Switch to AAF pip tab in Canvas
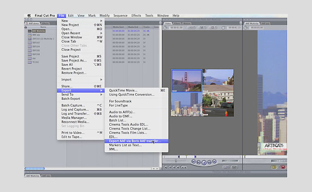 click(x=265, y=24)
